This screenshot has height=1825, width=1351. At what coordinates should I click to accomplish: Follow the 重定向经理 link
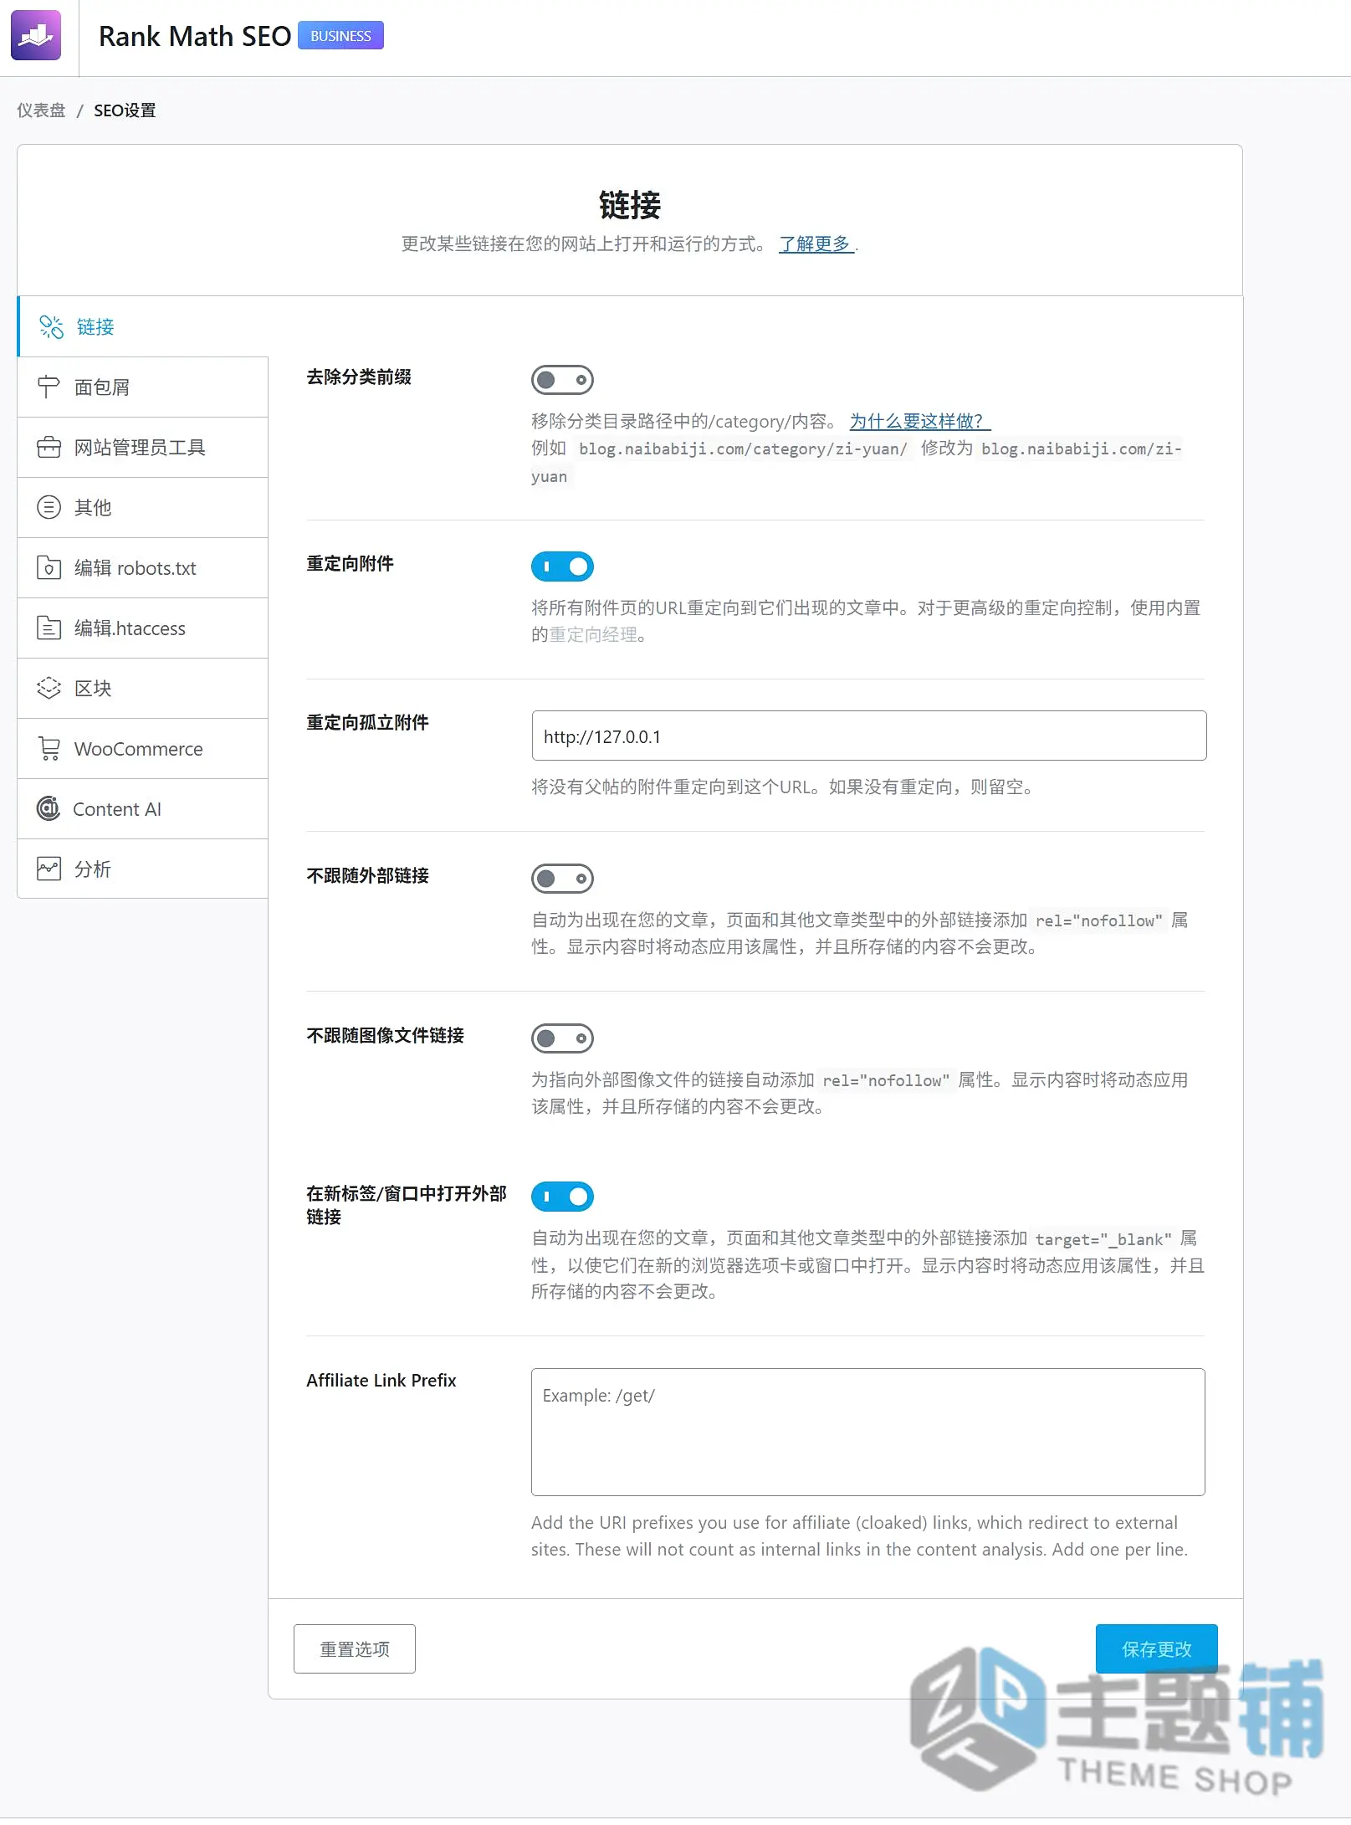coord(593,634)
